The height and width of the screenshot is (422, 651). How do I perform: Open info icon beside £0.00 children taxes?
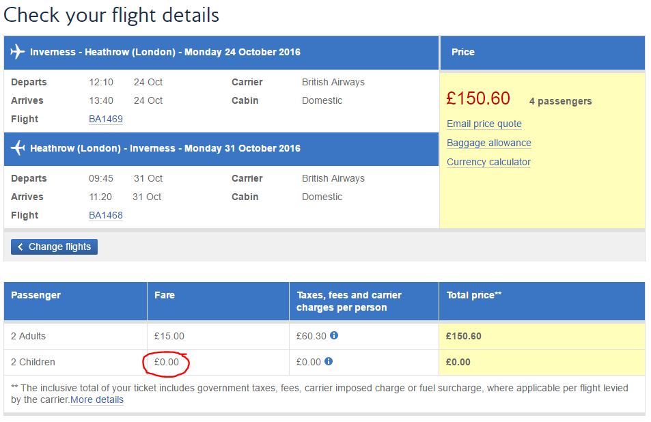[329, 361]
